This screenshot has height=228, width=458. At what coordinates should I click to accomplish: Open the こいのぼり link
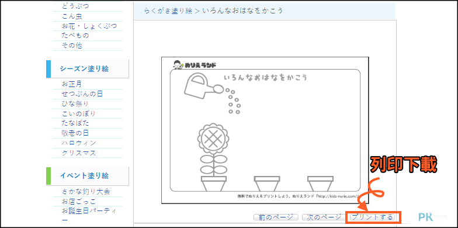79,113
